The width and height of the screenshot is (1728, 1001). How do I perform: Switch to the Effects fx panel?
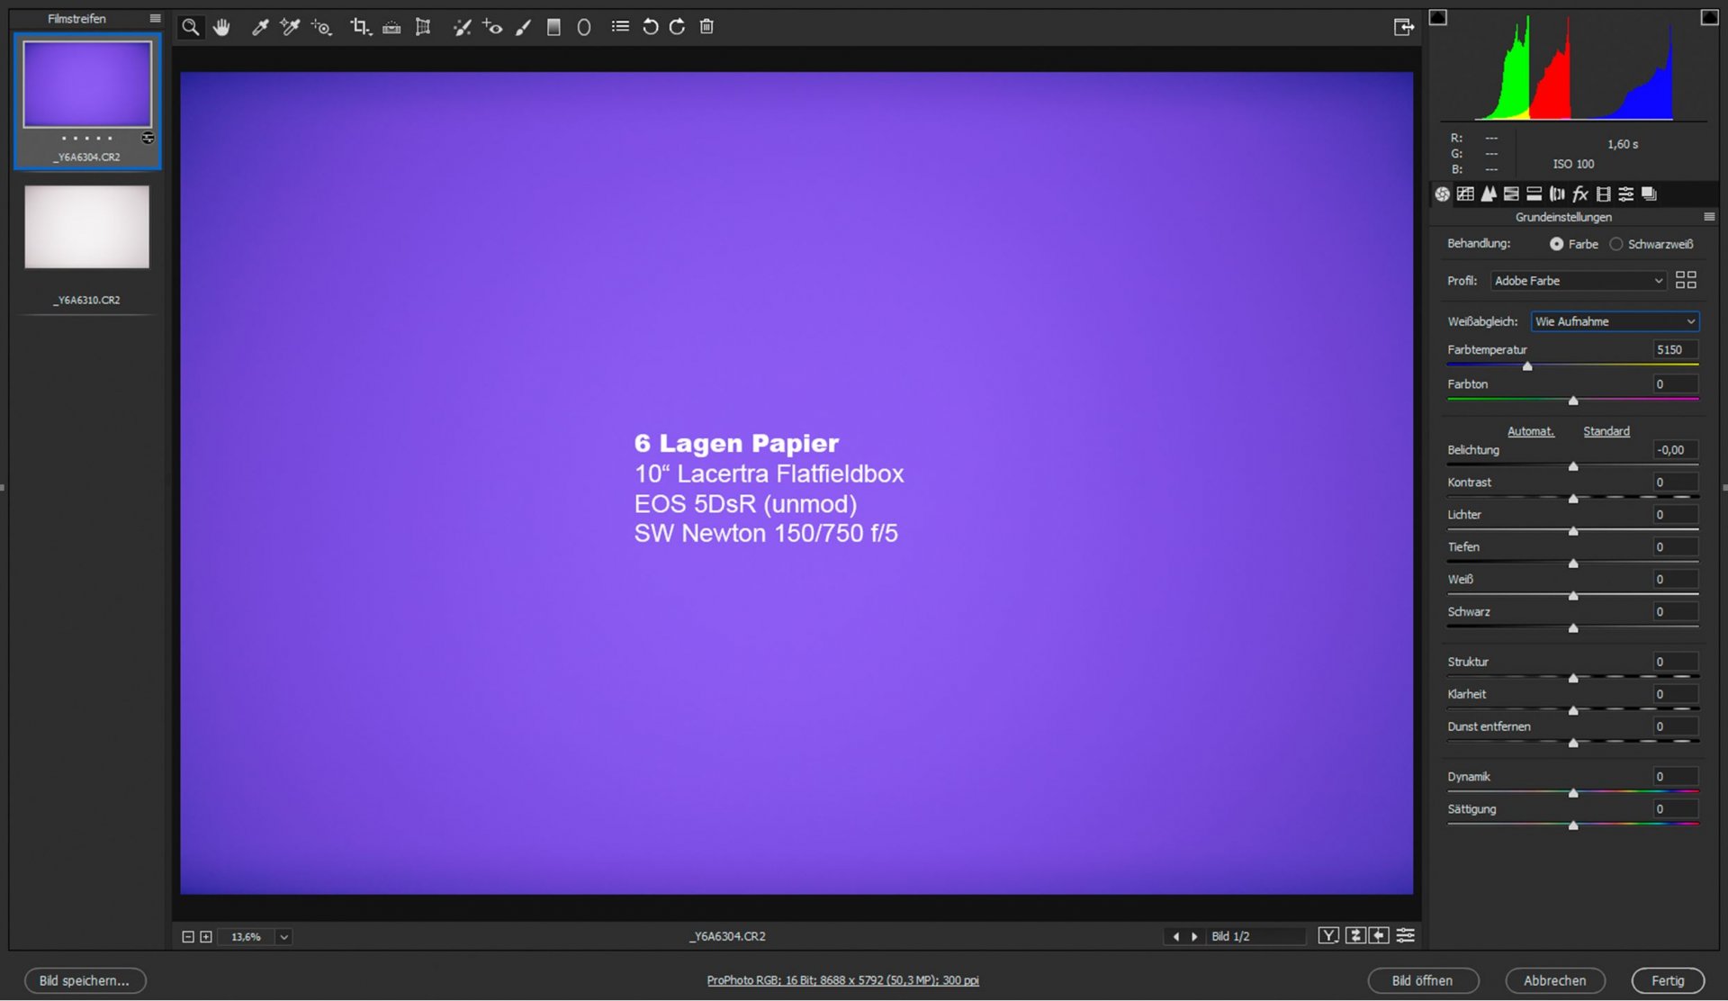coord(1580,194)
